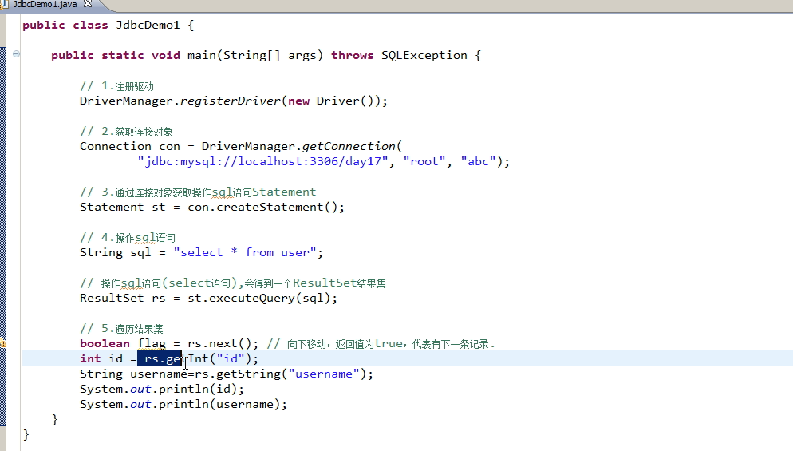Screen dimensions: 793x451
Task: Click the comment '// 1.注册驱动'
Action: click(x=116, y=86)
